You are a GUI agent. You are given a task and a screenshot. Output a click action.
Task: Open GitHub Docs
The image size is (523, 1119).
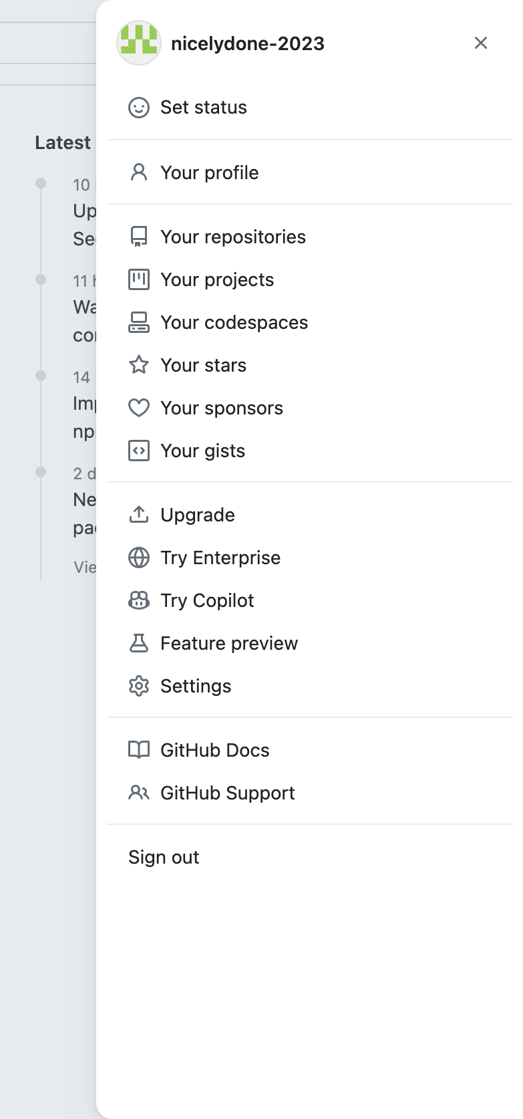pyautogui.click(x=214, y=750)
